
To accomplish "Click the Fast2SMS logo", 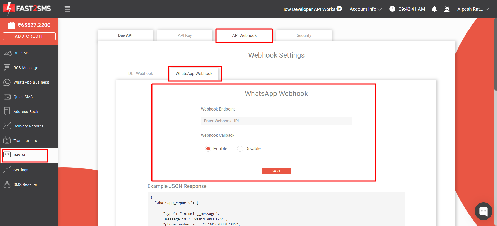I will [27, 9].
